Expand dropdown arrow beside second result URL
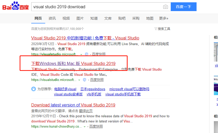Image resolution: width=218 pixels, height=133 pixels. (x=79, y=80)
